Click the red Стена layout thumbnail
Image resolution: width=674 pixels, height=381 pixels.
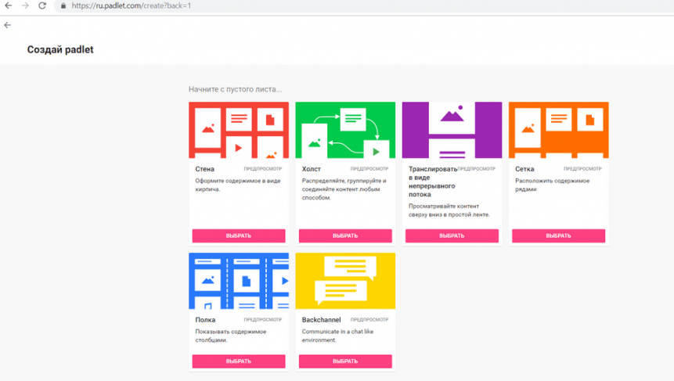click(x=239, y=130)
